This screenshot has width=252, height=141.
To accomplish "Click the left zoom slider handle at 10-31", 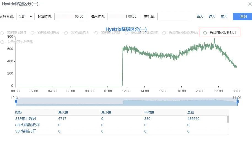I will click(x=16, y=102).
